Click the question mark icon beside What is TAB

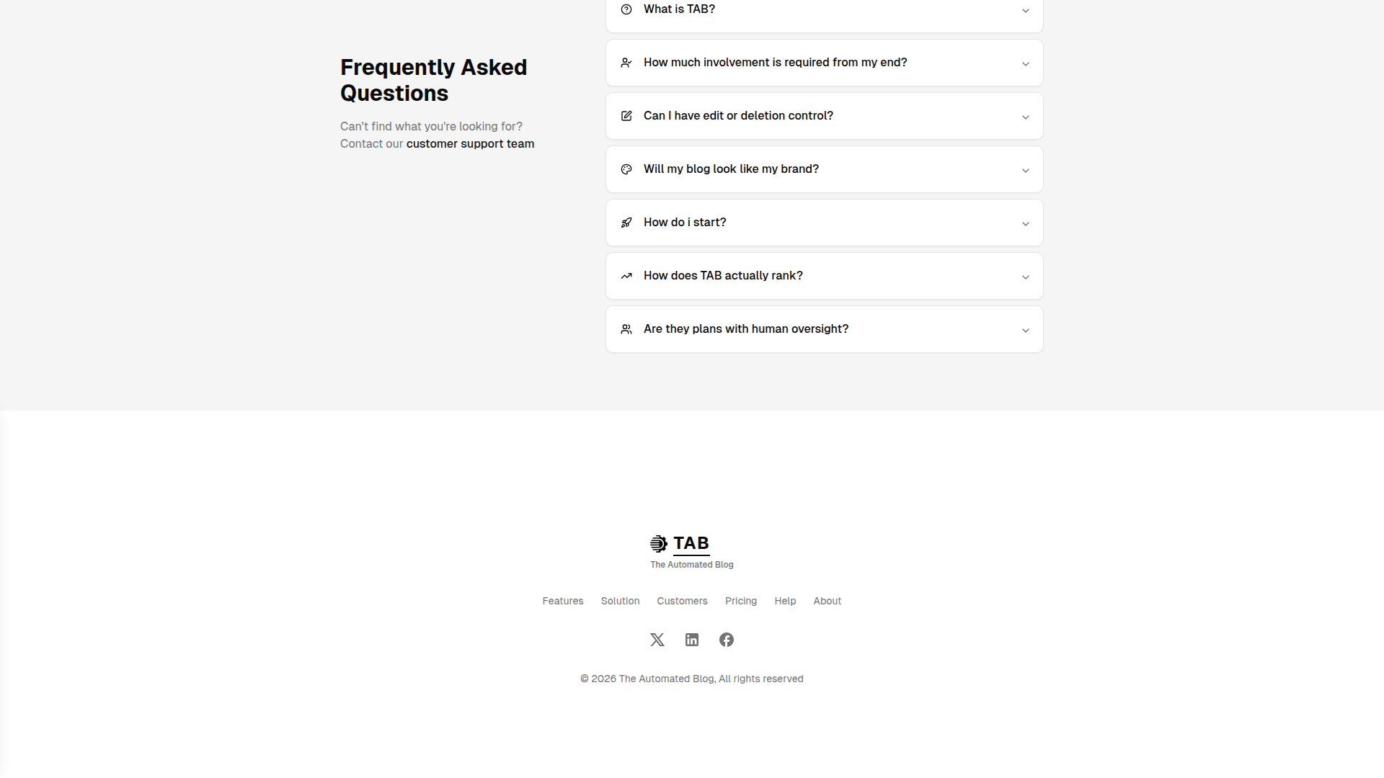[626, 9]
